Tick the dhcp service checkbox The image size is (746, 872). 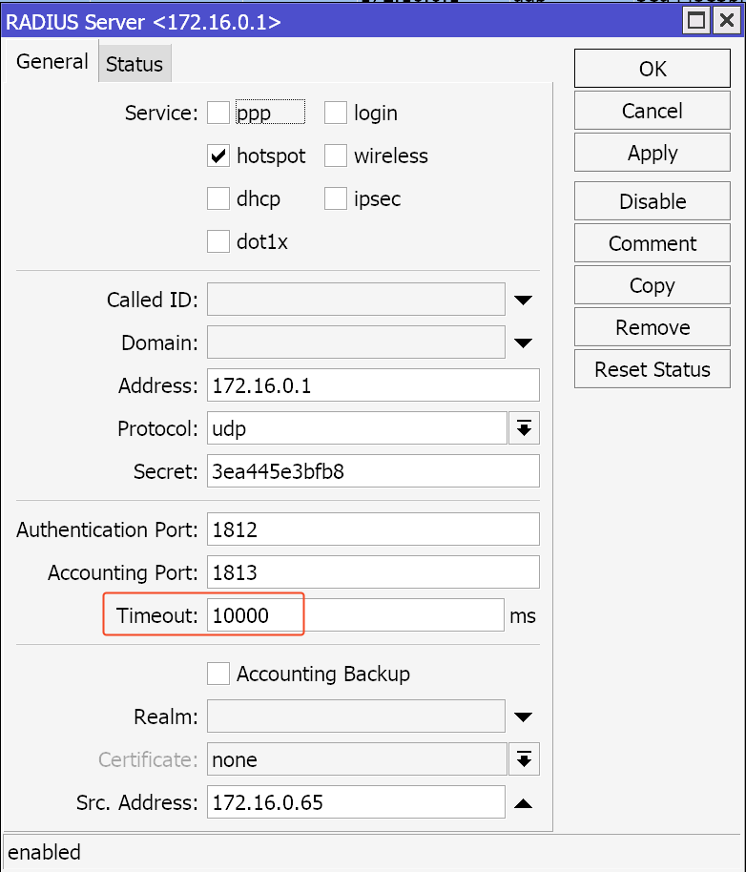pos(218,198)
